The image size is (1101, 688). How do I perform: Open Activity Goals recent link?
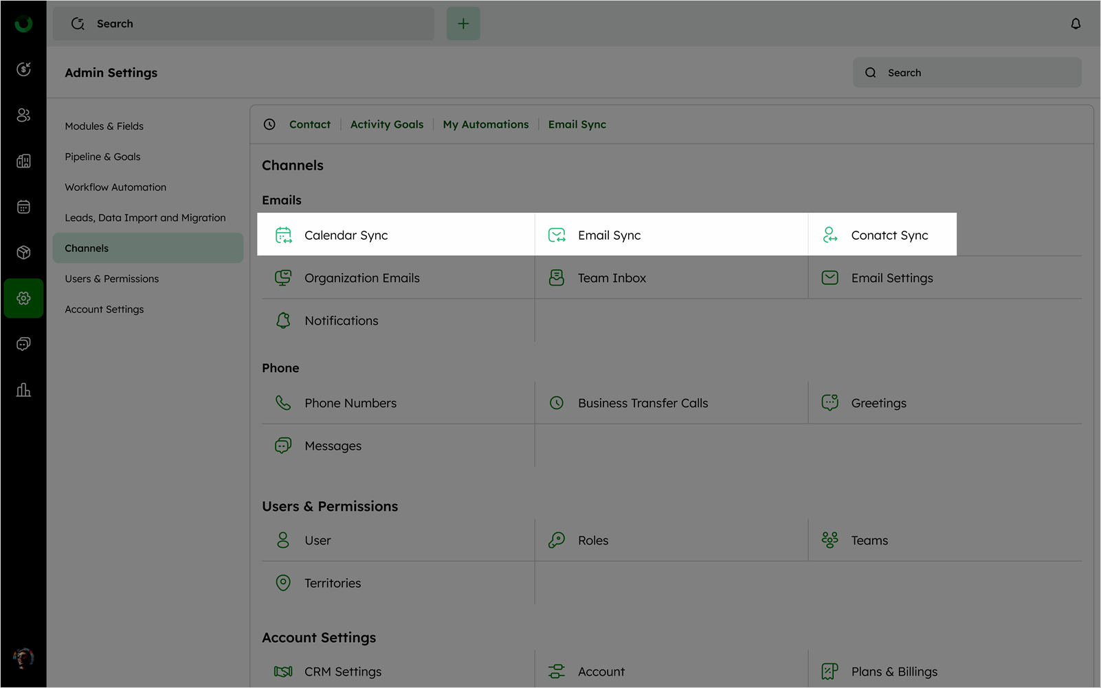click(387, 124)
